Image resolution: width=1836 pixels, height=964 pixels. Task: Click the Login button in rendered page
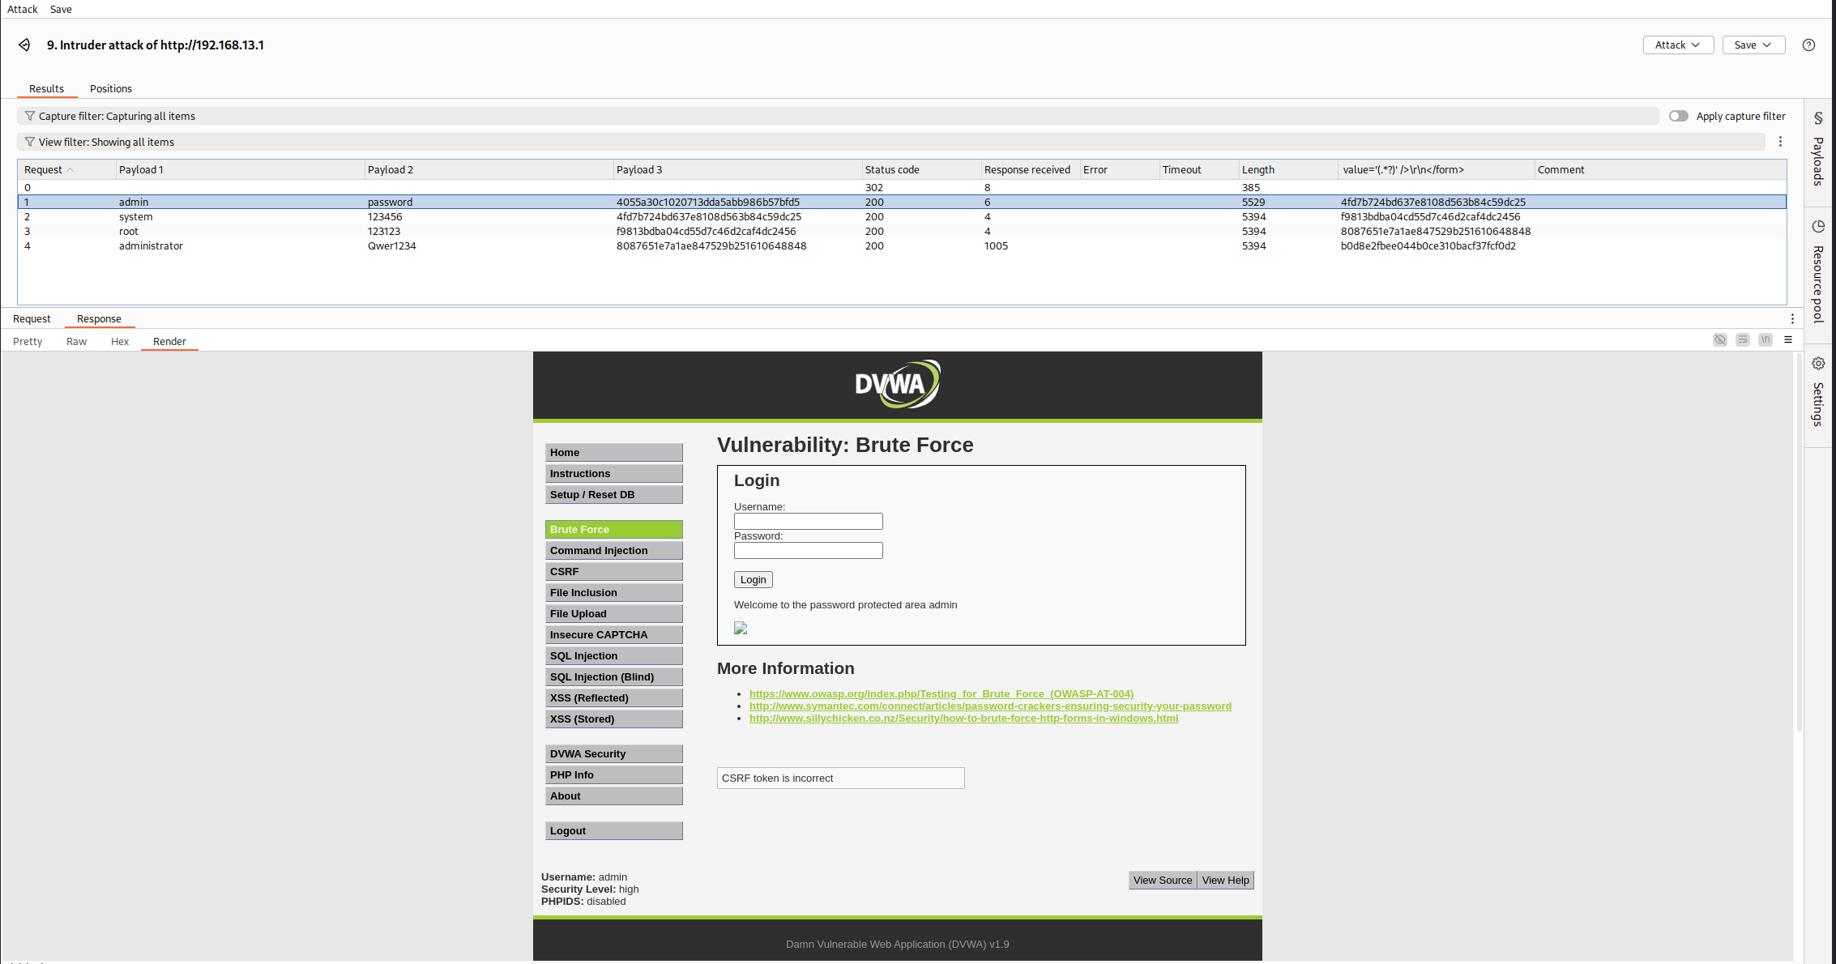pos(753,580)
